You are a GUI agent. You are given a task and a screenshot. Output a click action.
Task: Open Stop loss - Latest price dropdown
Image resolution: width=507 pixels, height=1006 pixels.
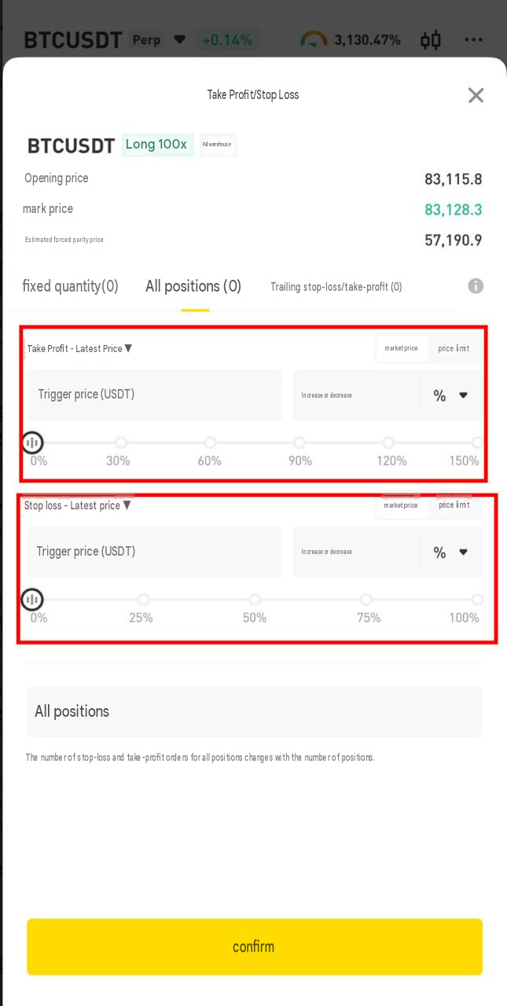coord(78,505)
